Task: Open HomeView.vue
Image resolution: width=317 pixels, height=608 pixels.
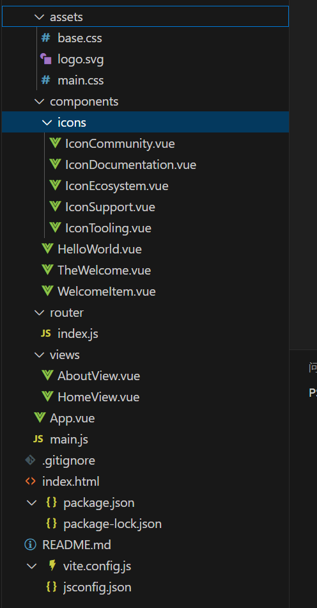Action: (98, 397)
